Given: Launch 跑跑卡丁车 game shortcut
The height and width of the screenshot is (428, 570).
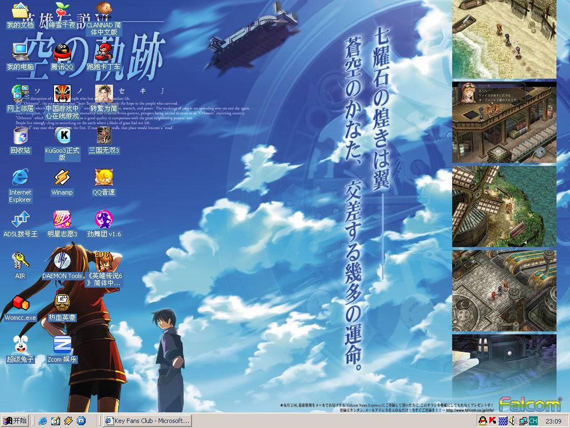Looking at the screenshot, I should [x=104, y=52].
